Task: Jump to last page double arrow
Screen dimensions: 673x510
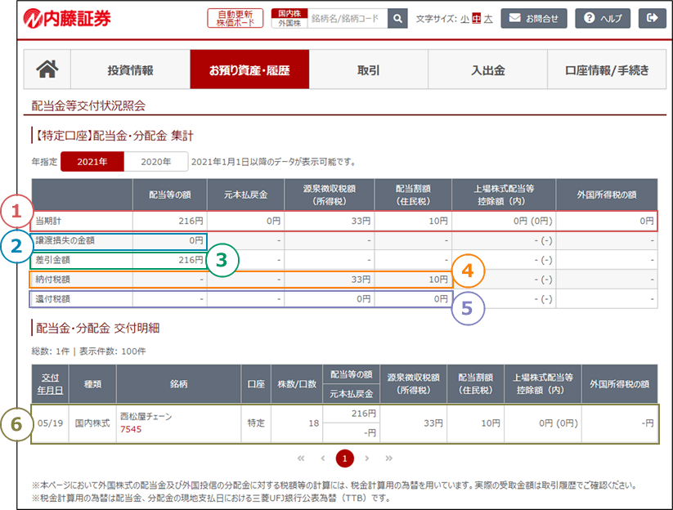Action: point(388,459)
